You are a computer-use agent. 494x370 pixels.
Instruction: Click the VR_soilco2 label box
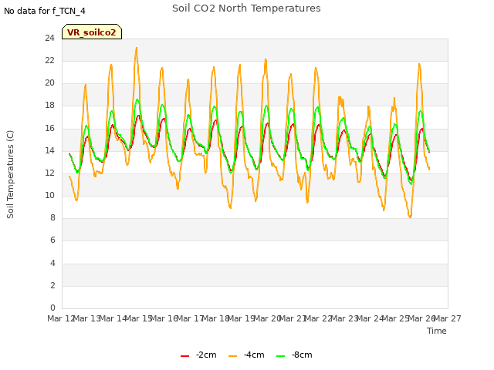point(92,32)
